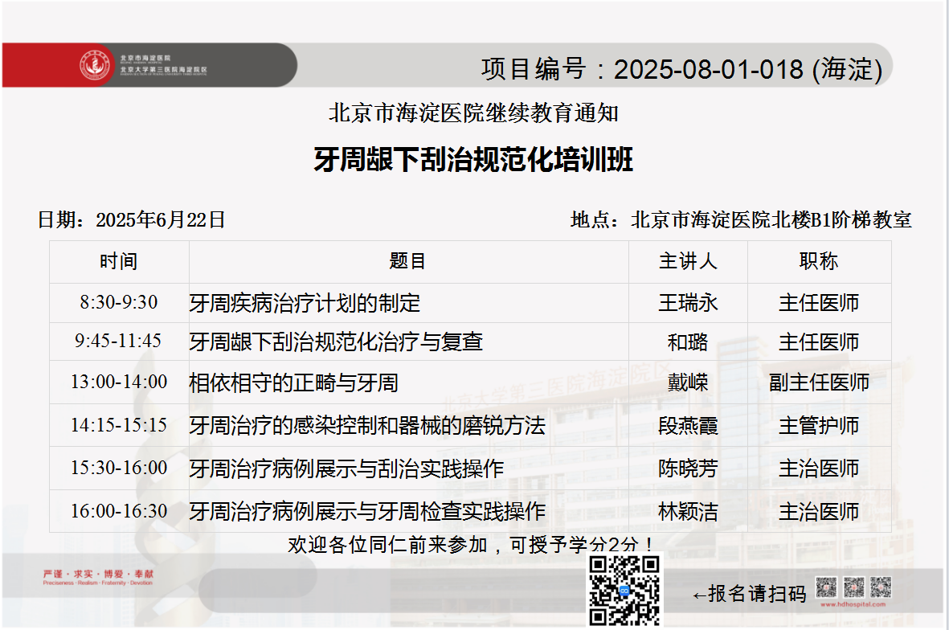The height and width of the screenshot is (630, 949).
Task: Click the title cell "副主任医师"
Action: pyautogui.click(x=819, y=382)
